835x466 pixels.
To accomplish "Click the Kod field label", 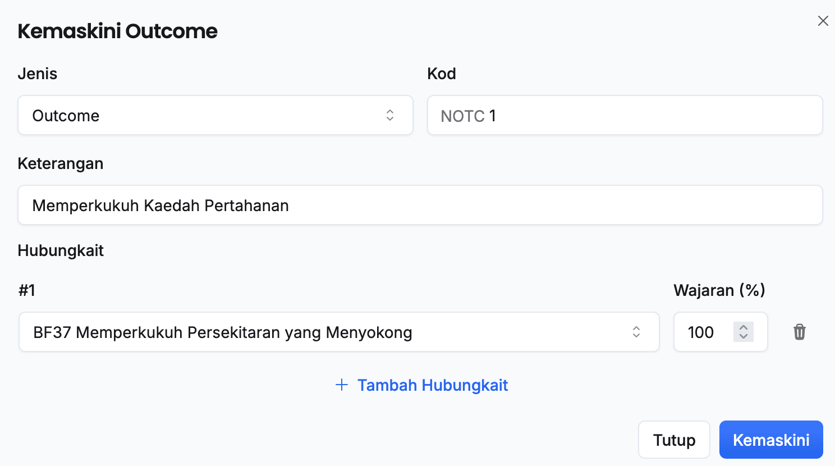I will [442, 74].
